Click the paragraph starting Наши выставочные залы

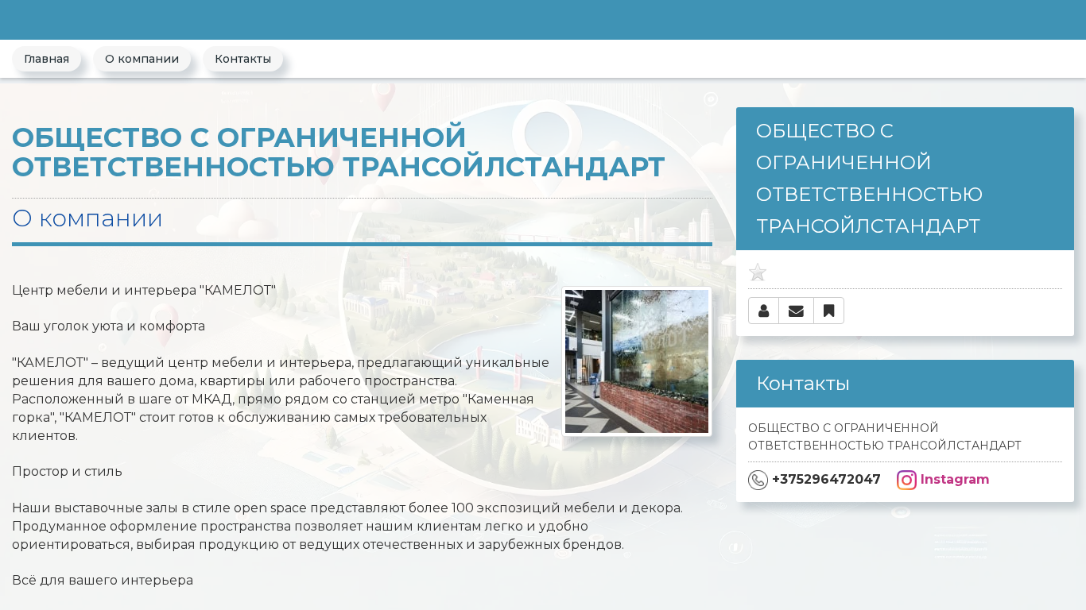point(347,526)
